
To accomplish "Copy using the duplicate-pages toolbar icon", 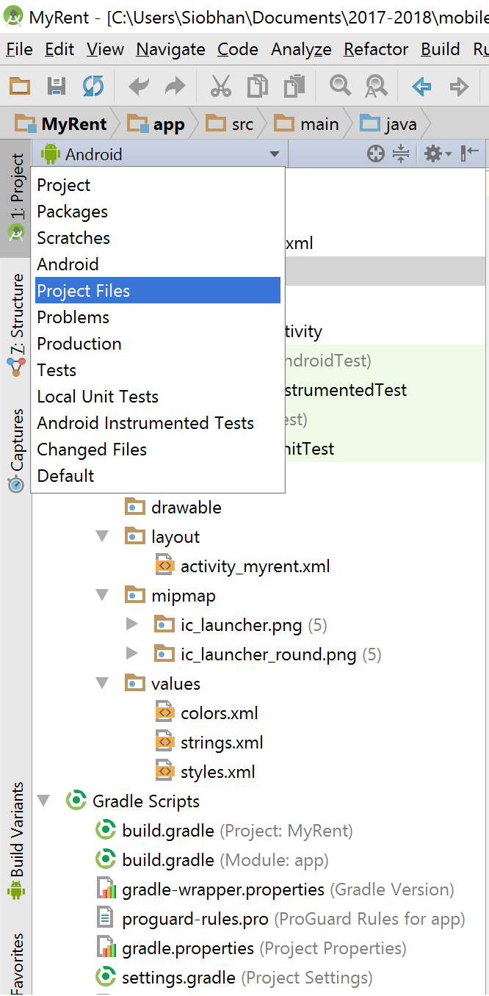I will (x=258, y=86).
